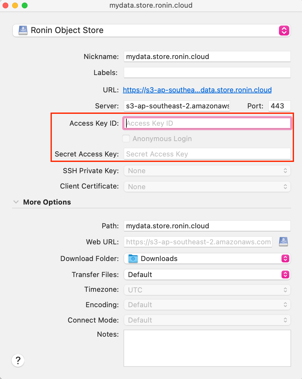Click the Web URL label
Screen dimensions: 302x379
click(102, 242)
